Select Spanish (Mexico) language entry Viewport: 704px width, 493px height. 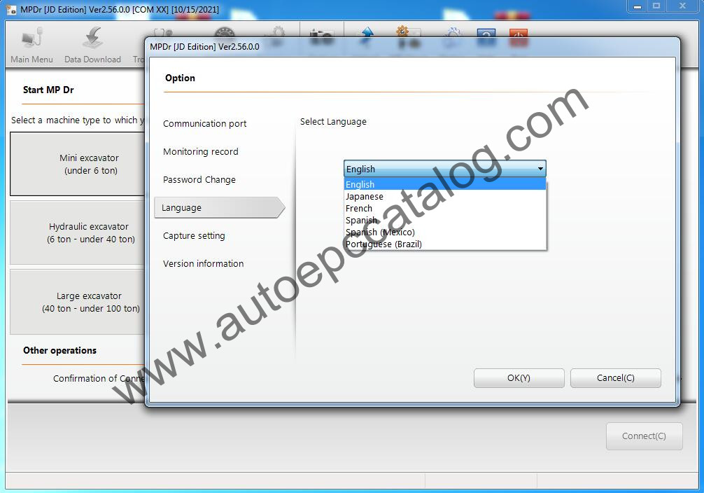445,232
